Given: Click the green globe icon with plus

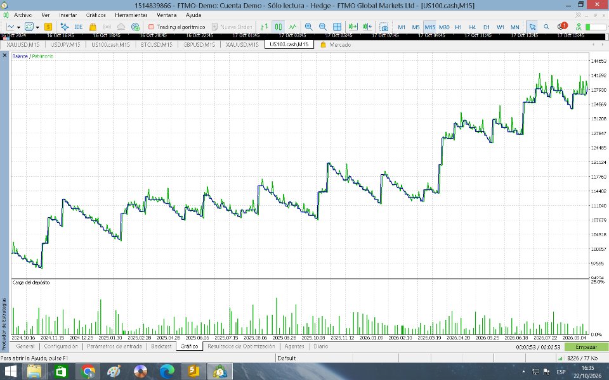Looking at the screenshot, I should click(x=135, y=27).
